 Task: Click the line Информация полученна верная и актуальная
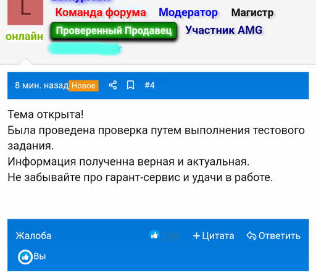click(x=128, y=161)
